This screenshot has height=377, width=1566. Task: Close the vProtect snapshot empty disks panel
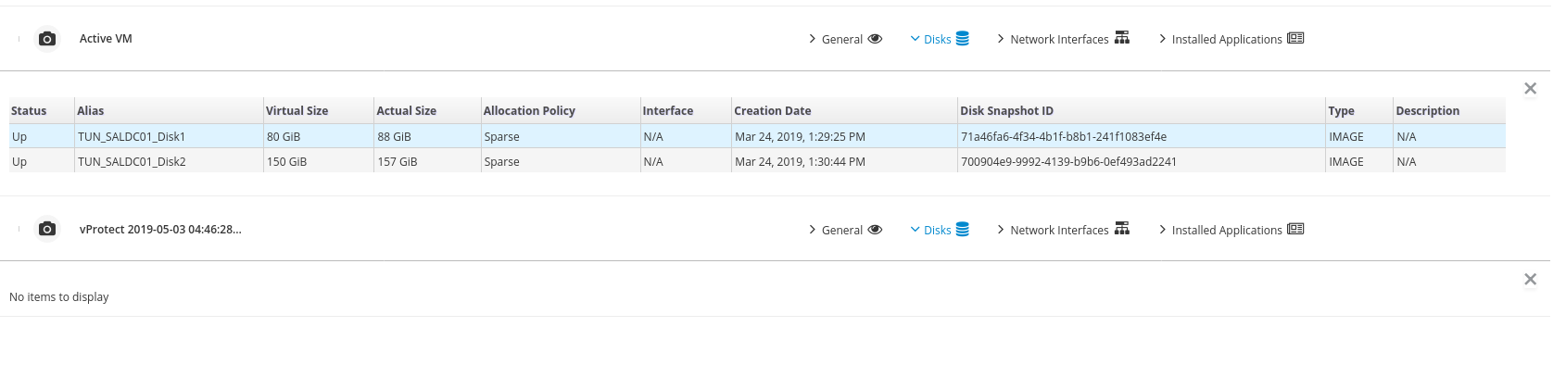[1530, 280]
